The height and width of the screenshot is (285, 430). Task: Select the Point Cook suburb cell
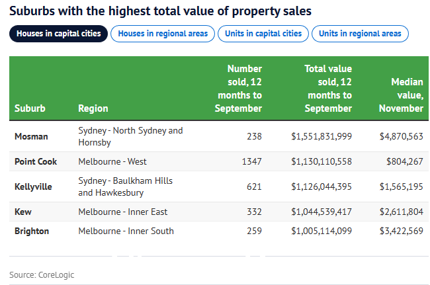(x=36, y=161)
